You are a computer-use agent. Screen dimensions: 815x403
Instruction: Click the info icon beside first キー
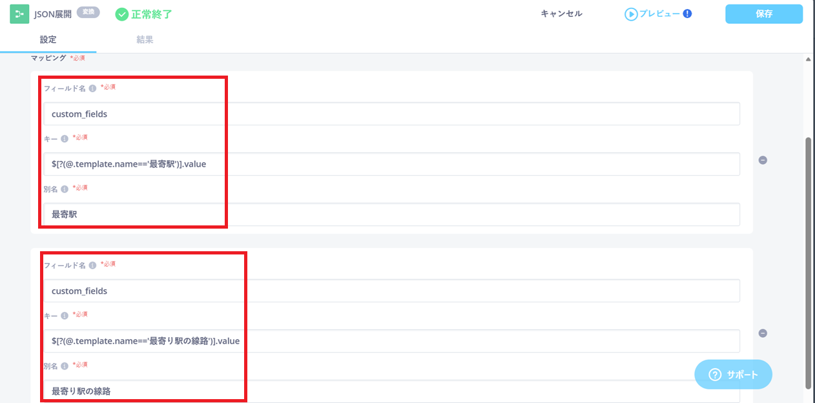(x=65, y=138)
